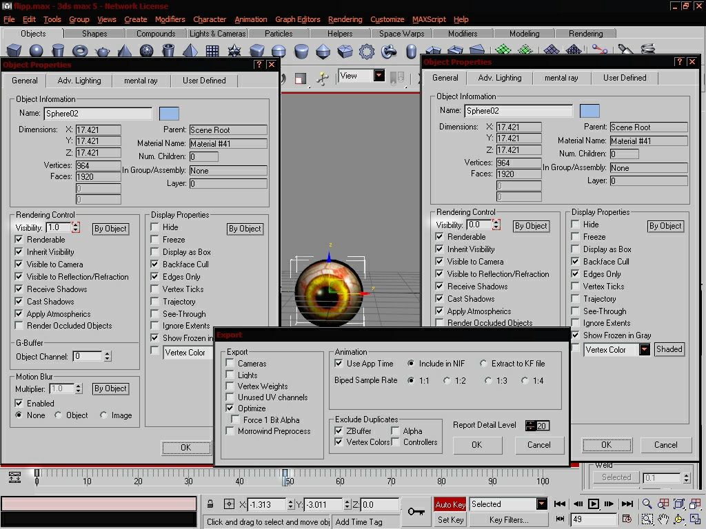Image resolution: width=706 pixels, height=529 pixels.
Task: Open the Rendering menu
Action: tap(345, 19)
